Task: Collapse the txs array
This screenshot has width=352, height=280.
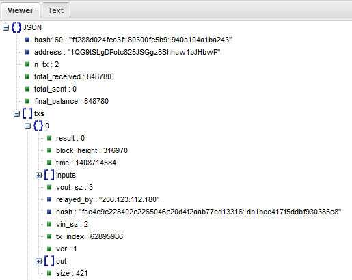Action: [x=16, y=113]
